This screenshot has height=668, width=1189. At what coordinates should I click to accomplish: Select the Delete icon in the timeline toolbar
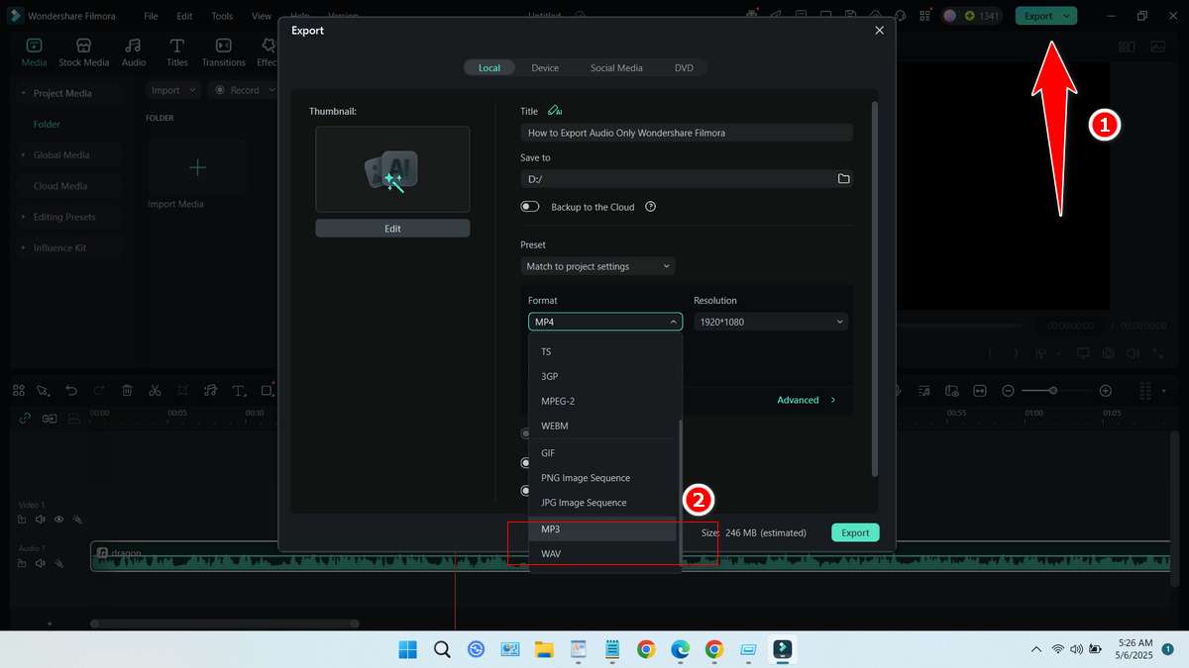(x=127, y=390)
